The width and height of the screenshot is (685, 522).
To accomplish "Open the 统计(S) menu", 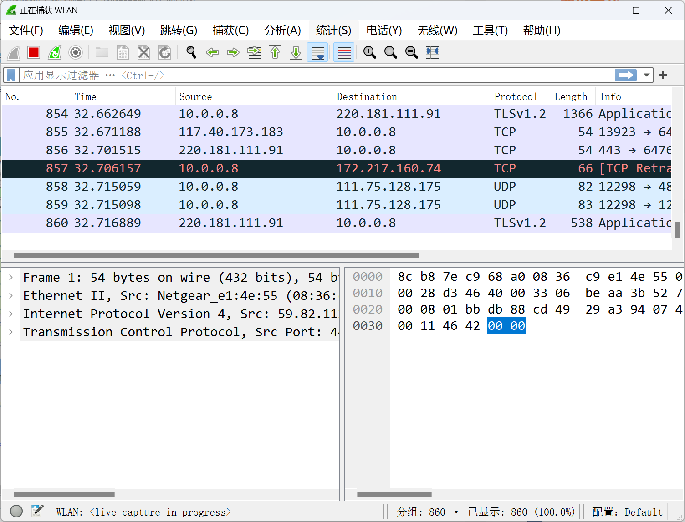I will 334,30.
